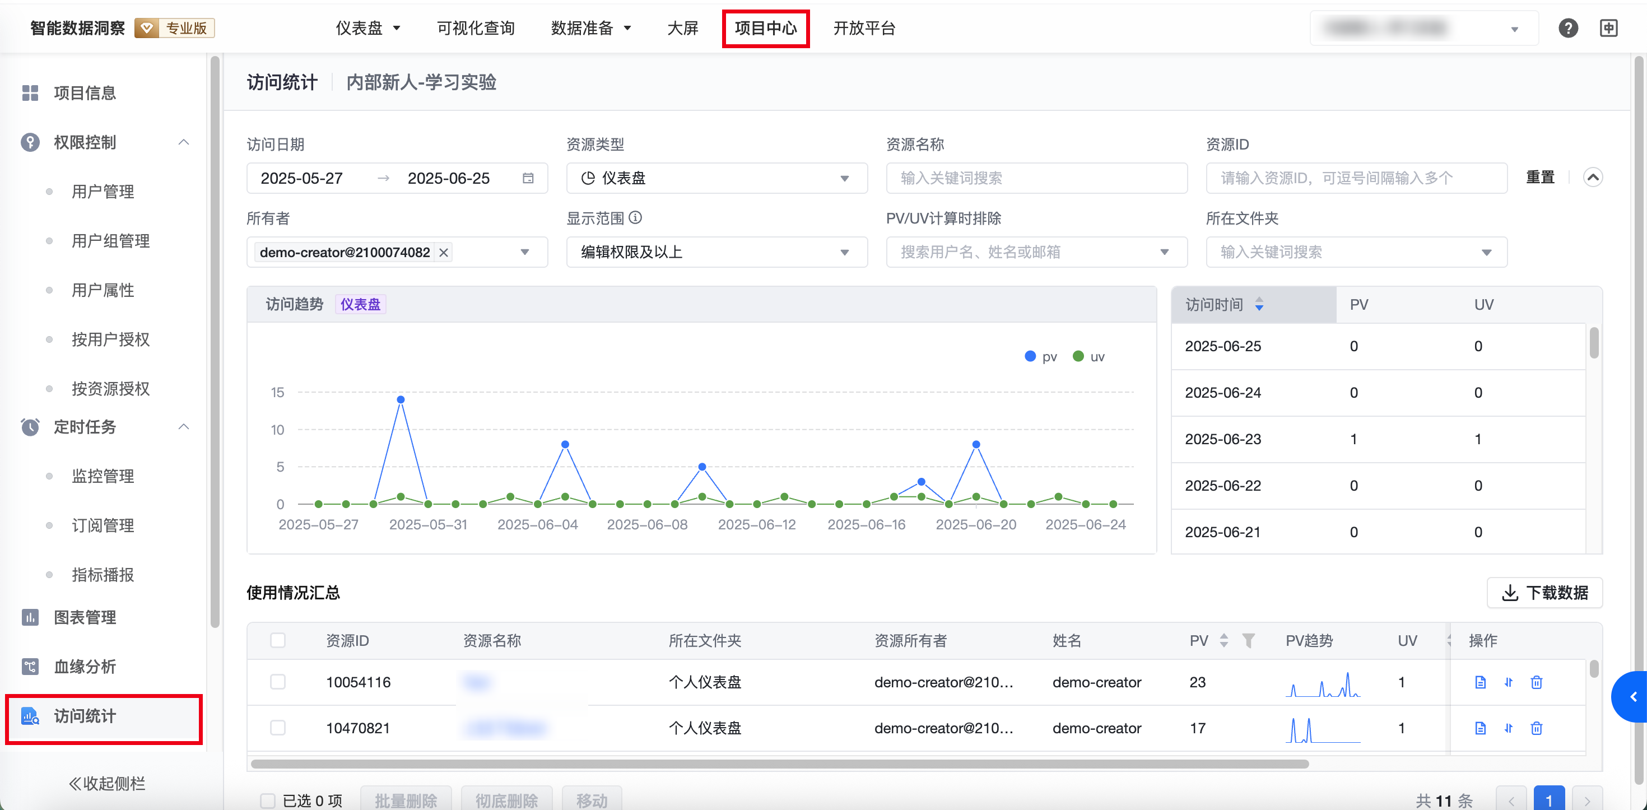Click the pv peak point of 15
This screenshot has width=1647, height=810.
pyautogui.click(x=401, y=399)
